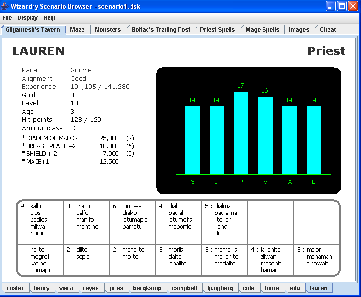Select the henry character tab

(x=42, y=288)
